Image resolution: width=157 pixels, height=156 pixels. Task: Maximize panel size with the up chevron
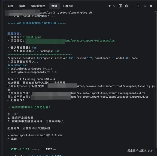pos(145,6)
